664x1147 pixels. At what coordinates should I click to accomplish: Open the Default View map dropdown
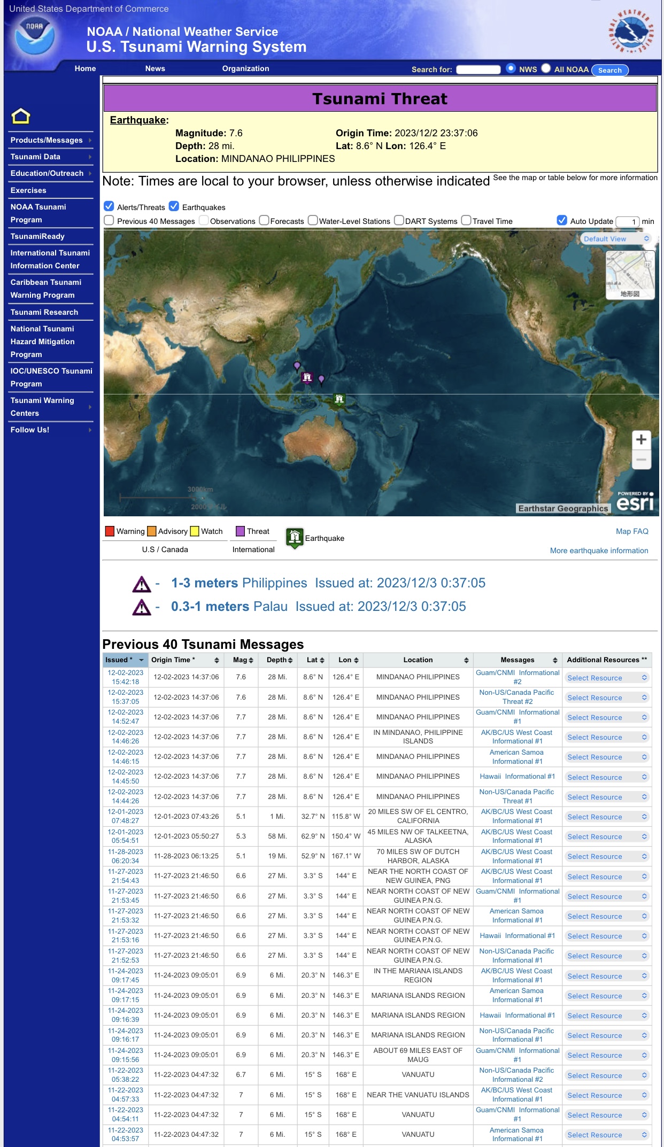[616, 239]
